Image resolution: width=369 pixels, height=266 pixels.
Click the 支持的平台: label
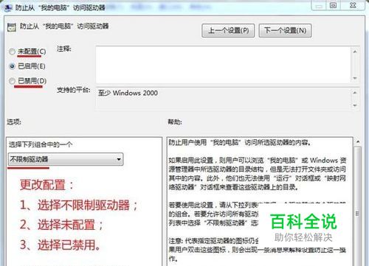pyautogui.click(x=74, y=90)
